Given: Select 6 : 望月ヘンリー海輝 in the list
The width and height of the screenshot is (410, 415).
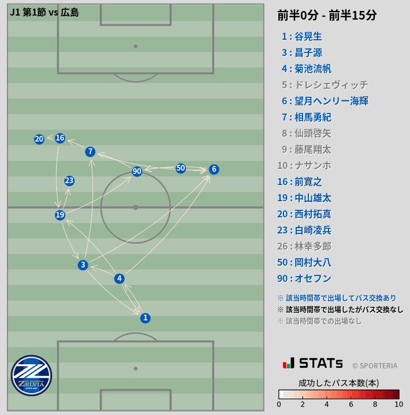Looking at the screenshot, I should coord(325,101).
